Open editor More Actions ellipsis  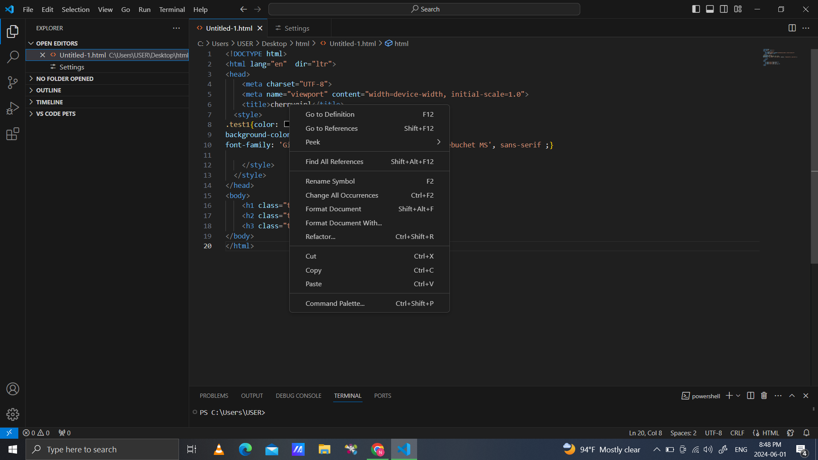[x=806, y=28]
